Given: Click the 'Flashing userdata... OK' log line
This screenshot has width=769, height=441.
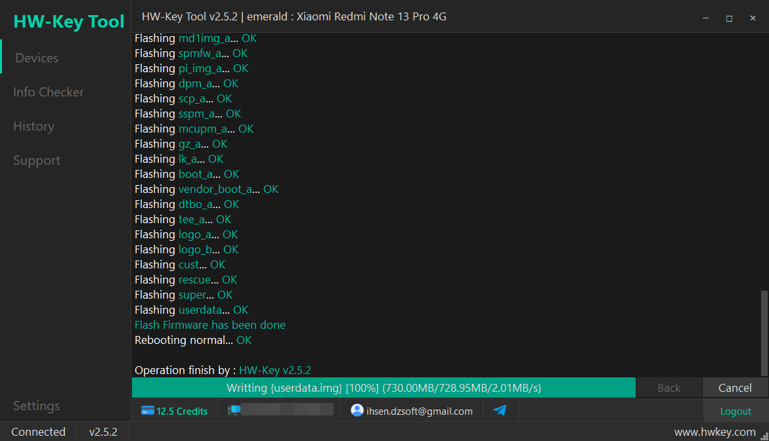Looking at the screenshot, I should pos(191,310).
